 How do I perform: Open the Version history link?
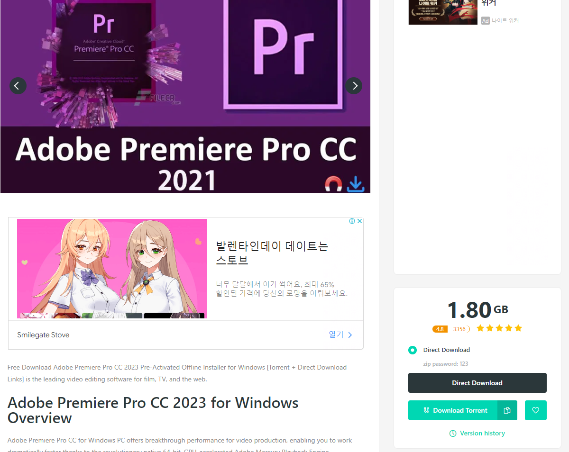[x=477, y=433]
